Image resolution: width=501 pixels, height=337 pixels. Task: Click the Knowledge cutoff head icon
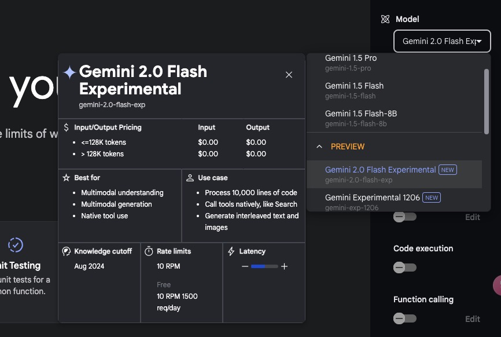(66, 251)
